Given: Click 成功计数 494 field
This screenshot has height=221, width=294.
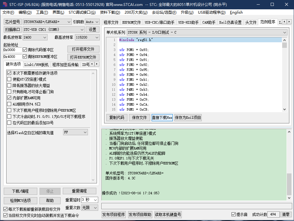Looking at the screenshot, I should pyautogui.click(x=273, y=214).
